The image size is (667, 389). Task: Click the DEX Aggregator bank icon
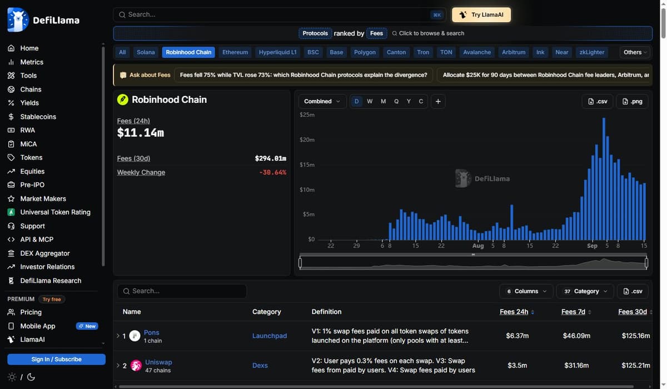tap(11, 253)
